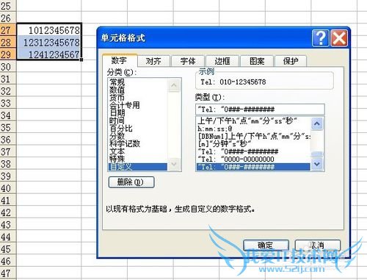Click the 删除(D) button
Viewport: 367px width, 280px height.
click(x=131, y=182)
